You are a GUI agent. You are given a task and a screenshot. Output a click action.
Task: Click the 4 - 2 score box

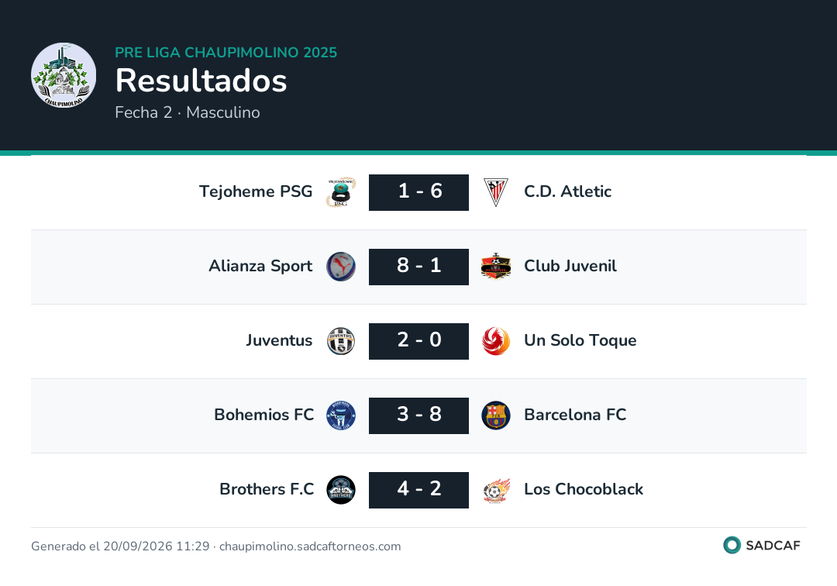419,490
